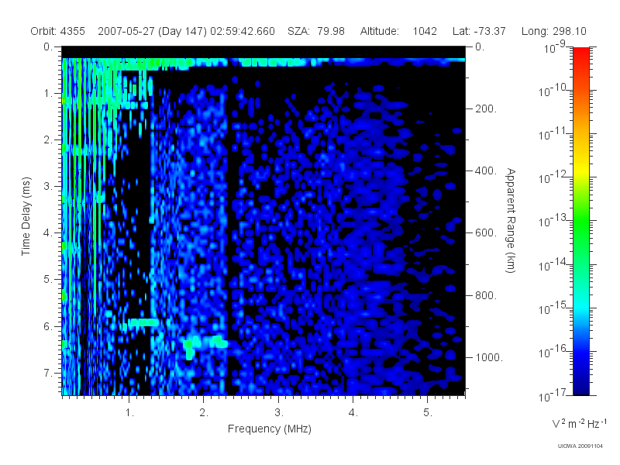Image resolution: width=620 pixels, height=465 pixels.
Task: Click the 10^-13 color scale label
Action: [553, 220]
